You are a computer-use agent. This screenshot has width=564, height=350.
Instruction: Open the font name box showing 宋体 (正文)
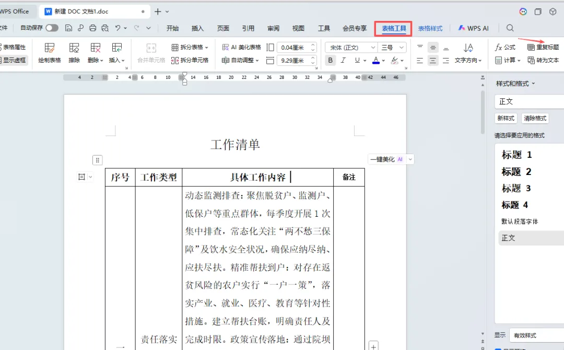351,47
